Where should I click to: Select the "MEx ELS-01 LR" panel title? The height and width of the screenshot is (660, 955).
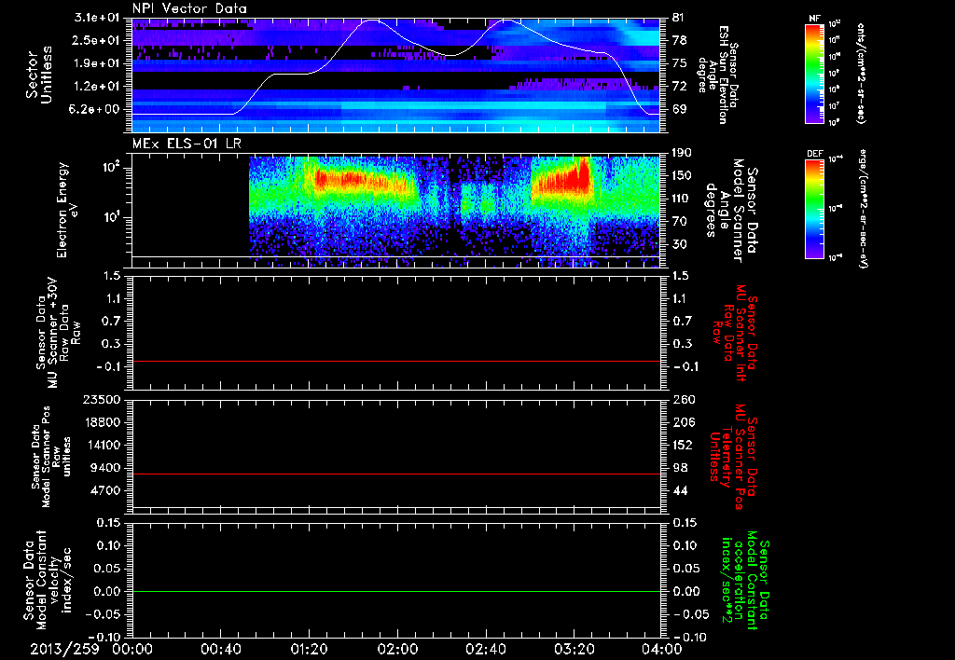187,144
